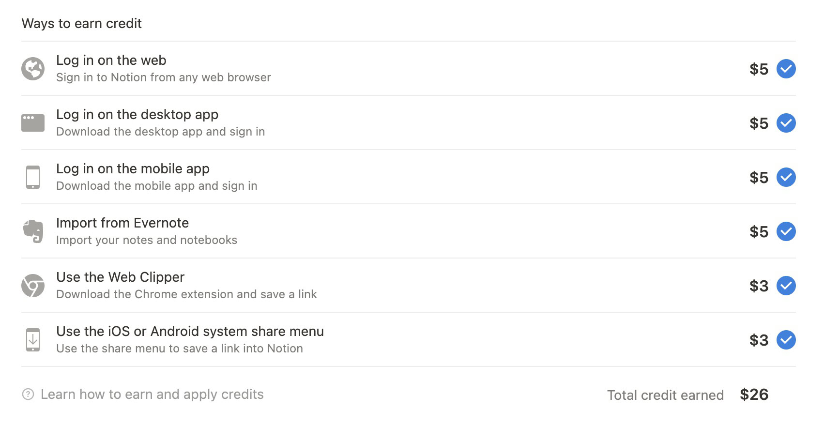Click Use the Web Clipper title
Screen dimensions: 824x426
click(x=120, y=277)
